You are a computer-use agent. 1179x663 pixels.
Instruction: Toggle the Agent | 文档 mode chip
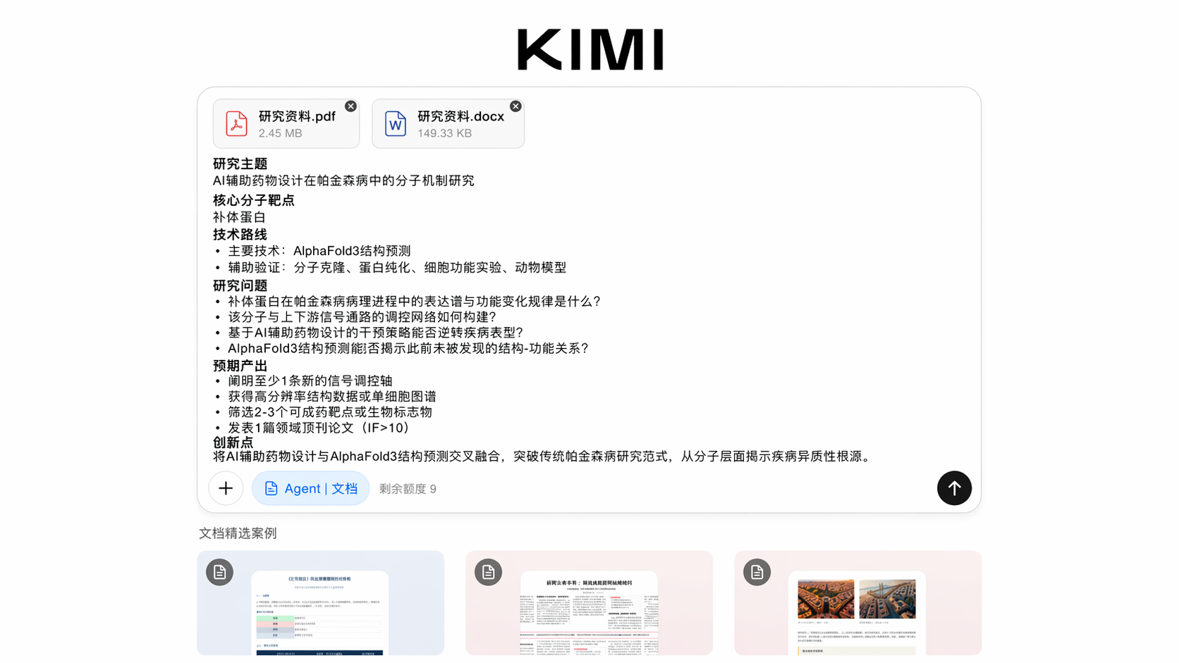[310, 488]
